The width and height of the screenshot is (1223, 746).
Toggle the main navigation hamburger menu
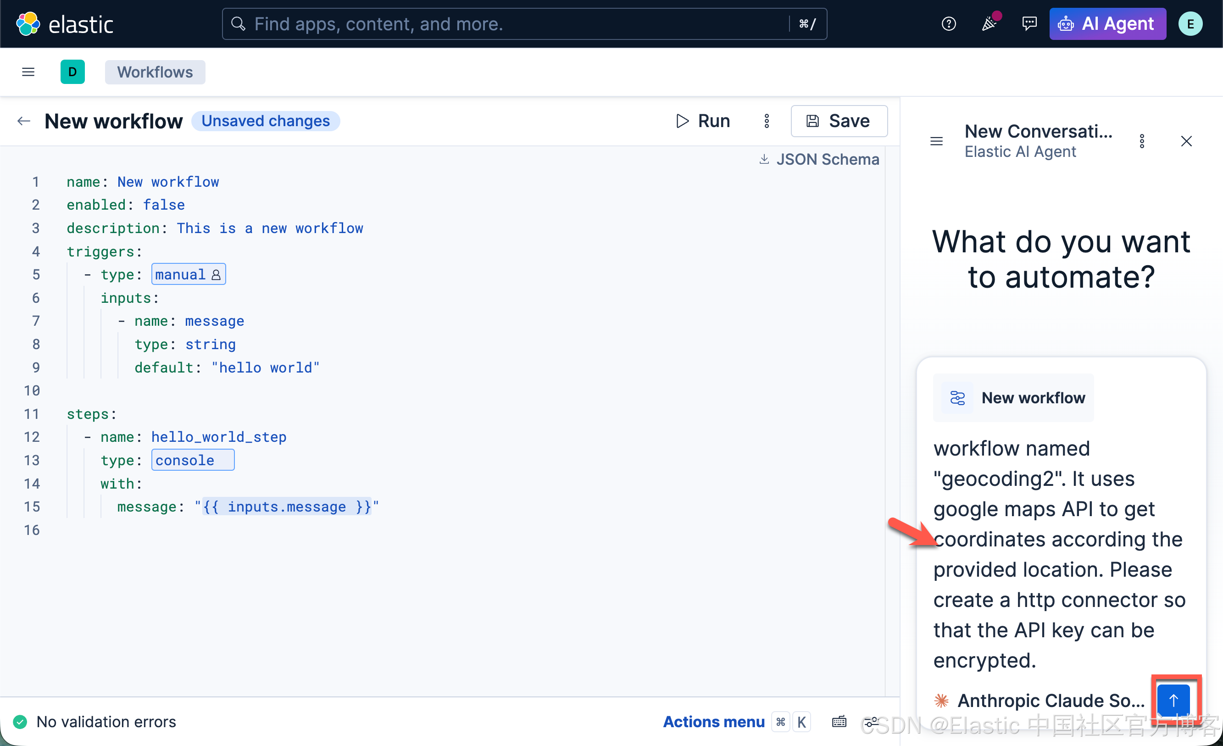[x=28, y=72]
